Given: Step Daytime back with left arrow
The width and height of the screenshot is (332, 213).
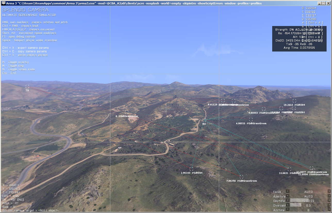Looking at the screenshot, I should (x=288, y=200).
